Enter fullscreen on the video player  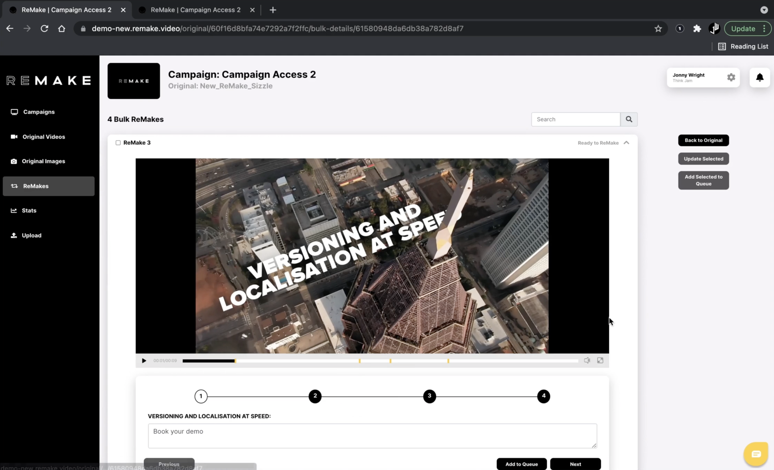pyautogui.click(x=600, y=360)
